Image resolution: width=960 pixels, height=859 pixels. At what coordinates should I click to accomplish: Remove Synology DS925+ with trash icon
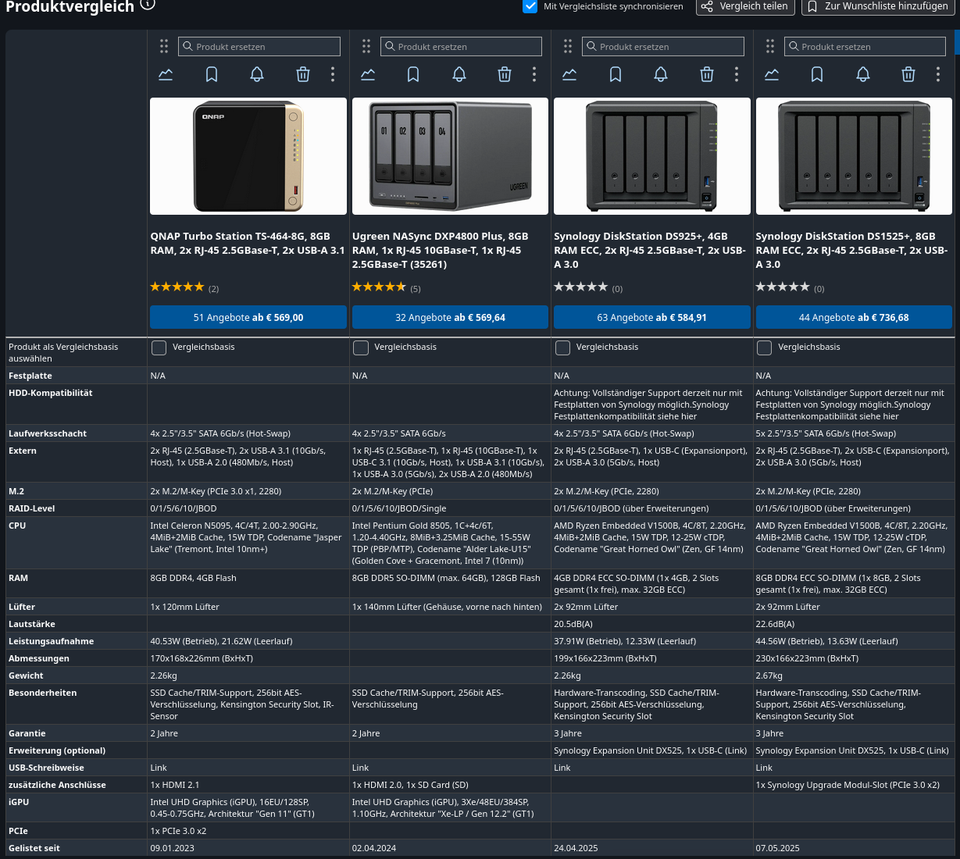click(707, 74)
